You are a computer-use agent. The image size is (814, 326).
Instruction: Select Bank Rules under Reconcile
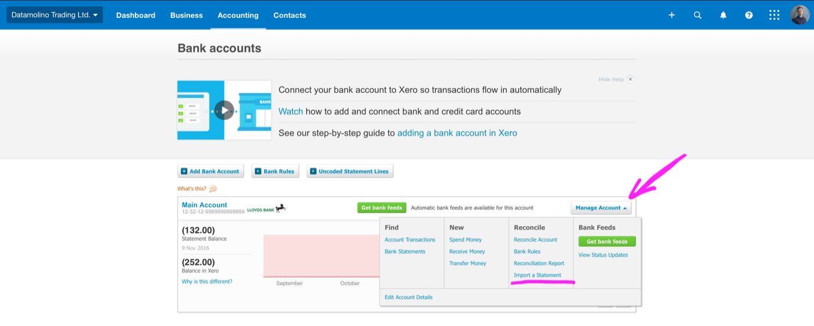point(527,251)
